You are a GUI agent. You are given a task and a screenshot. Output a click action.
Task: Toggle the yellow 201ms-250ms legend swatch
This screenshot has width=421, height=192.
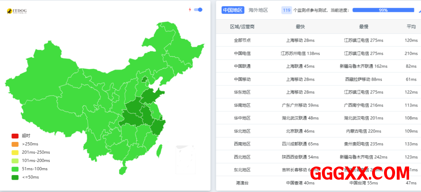pyautogui.click(x=15, y=152)
